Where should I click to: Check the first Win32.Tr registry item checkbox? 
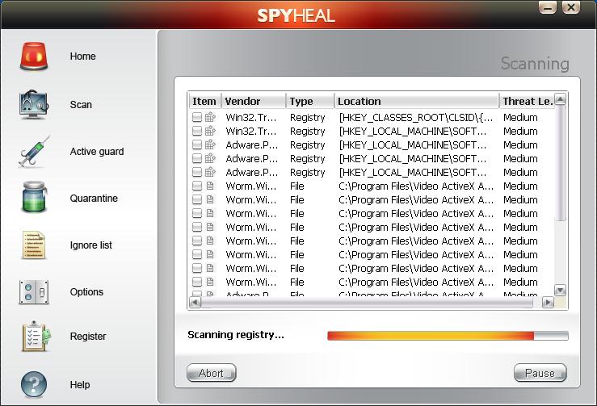point(197,118)
